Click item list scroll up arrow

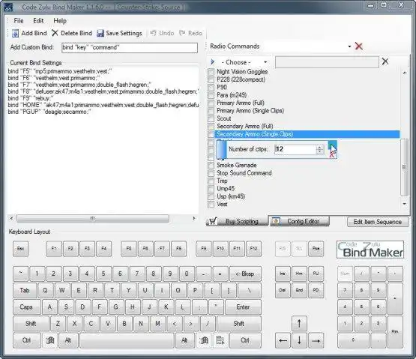pyautogui.click(x=404, y=73)
